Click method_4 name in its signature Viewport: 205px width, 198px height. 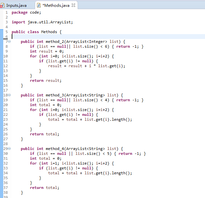55,149
